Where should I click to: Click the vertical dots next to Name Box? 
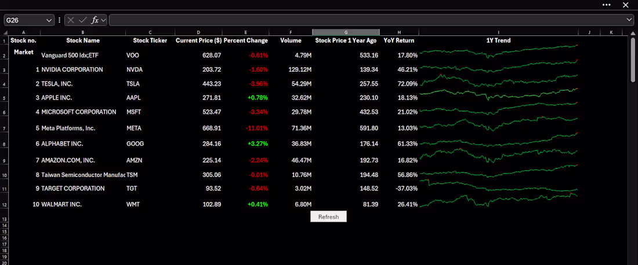(59, 20)
